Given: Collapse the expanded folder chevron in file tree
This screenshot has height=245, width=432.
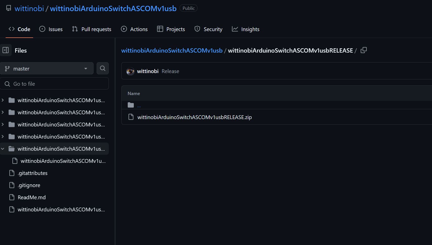Looking at the screenshot, I should [x=3, y=149].
